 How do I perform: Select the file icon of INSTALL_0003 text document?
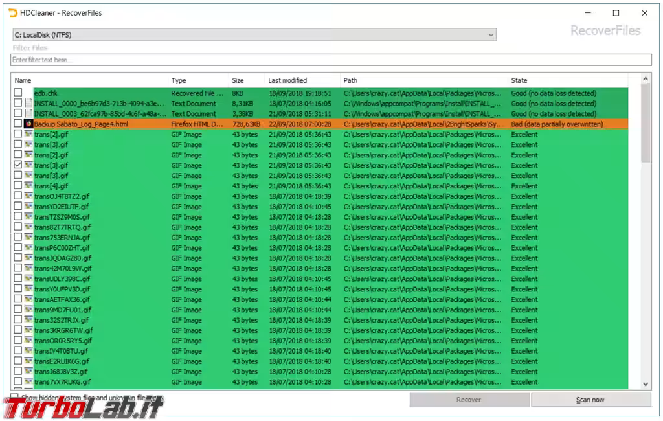tap(28, 113)
